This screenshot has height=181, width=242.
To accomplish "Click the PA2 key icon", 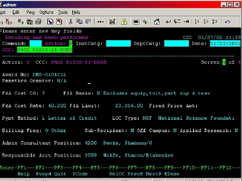I will (206, 21).
